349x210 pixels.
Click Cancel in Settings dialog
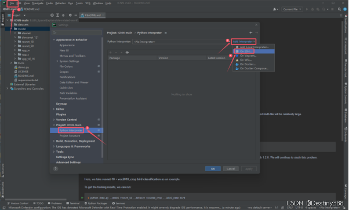231,169
